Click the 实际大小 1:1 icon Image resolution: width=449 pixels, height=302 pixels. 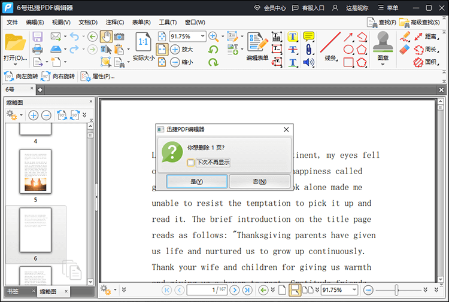(x=143, y=42)
